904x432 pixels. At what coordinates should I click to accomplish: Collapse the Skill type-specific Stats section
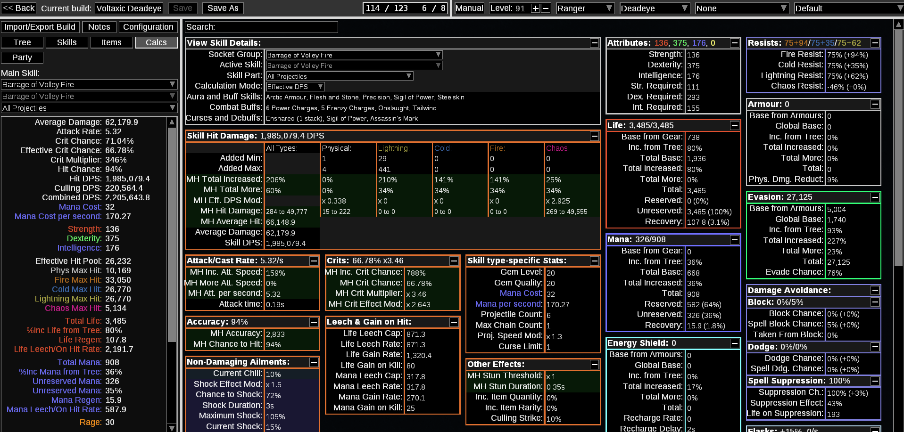click(x=595, y=261)
